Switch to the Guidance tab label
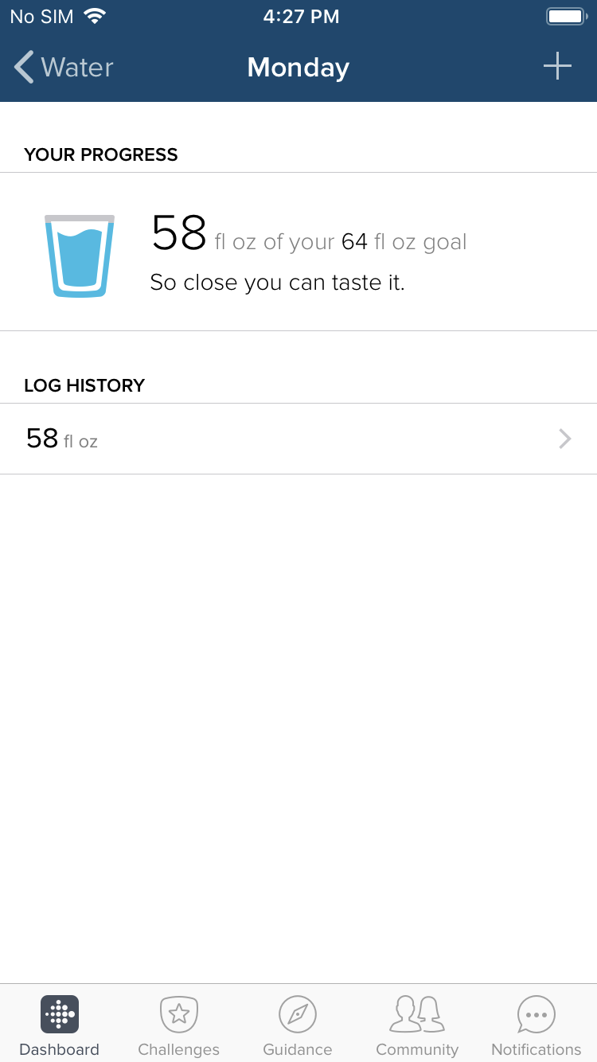The image size is (597, 1062). [x=298, y=1049]
